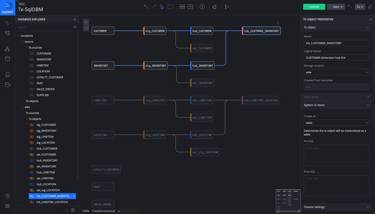This screenshot has width=375, height=214.
Task: Click the circled plus add icon in toolbar
Action: pos(202,7)
